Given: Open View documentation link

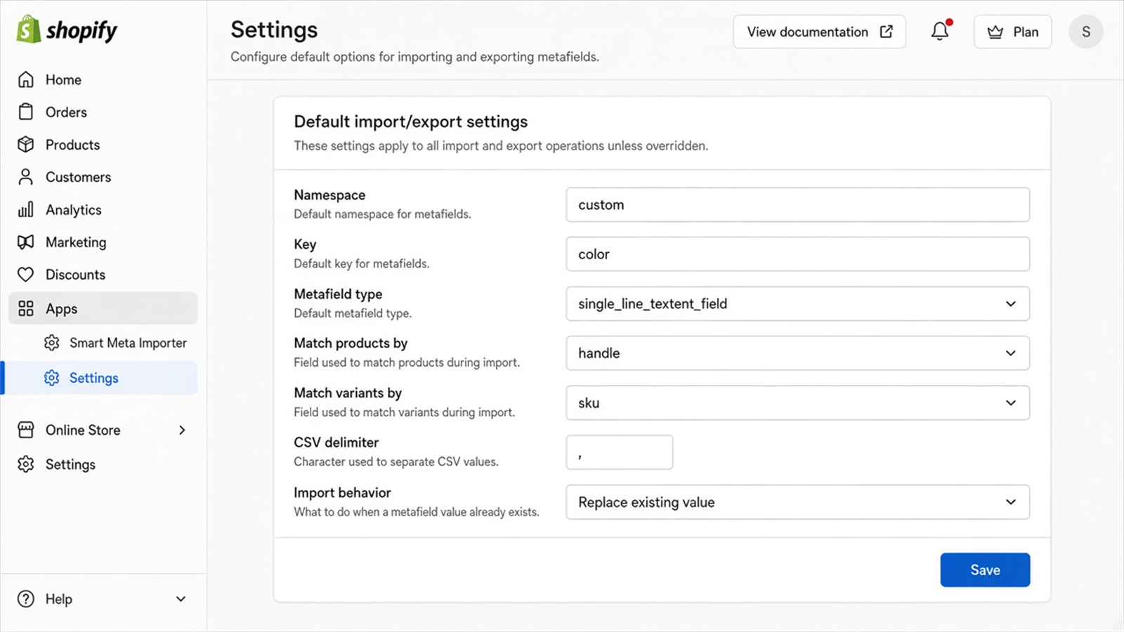Looking at the screenshot, I should 819,32.
